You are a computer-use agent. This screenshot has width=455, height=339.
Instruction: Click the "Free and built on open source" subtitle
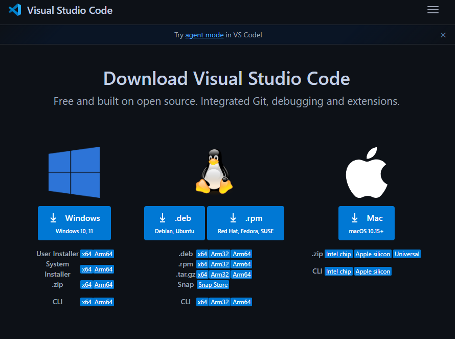pos(226,101)
